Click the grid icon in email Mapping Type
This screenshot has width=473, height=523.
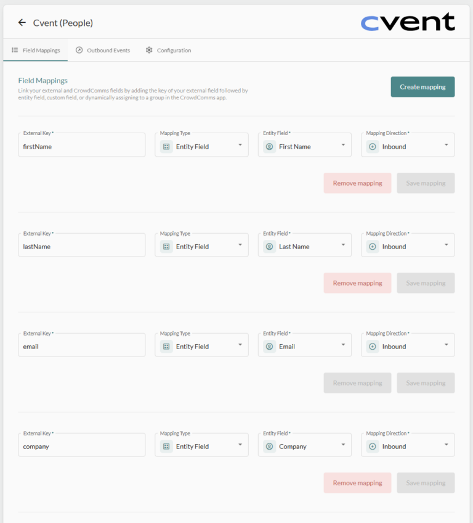(x=166, y=347)
